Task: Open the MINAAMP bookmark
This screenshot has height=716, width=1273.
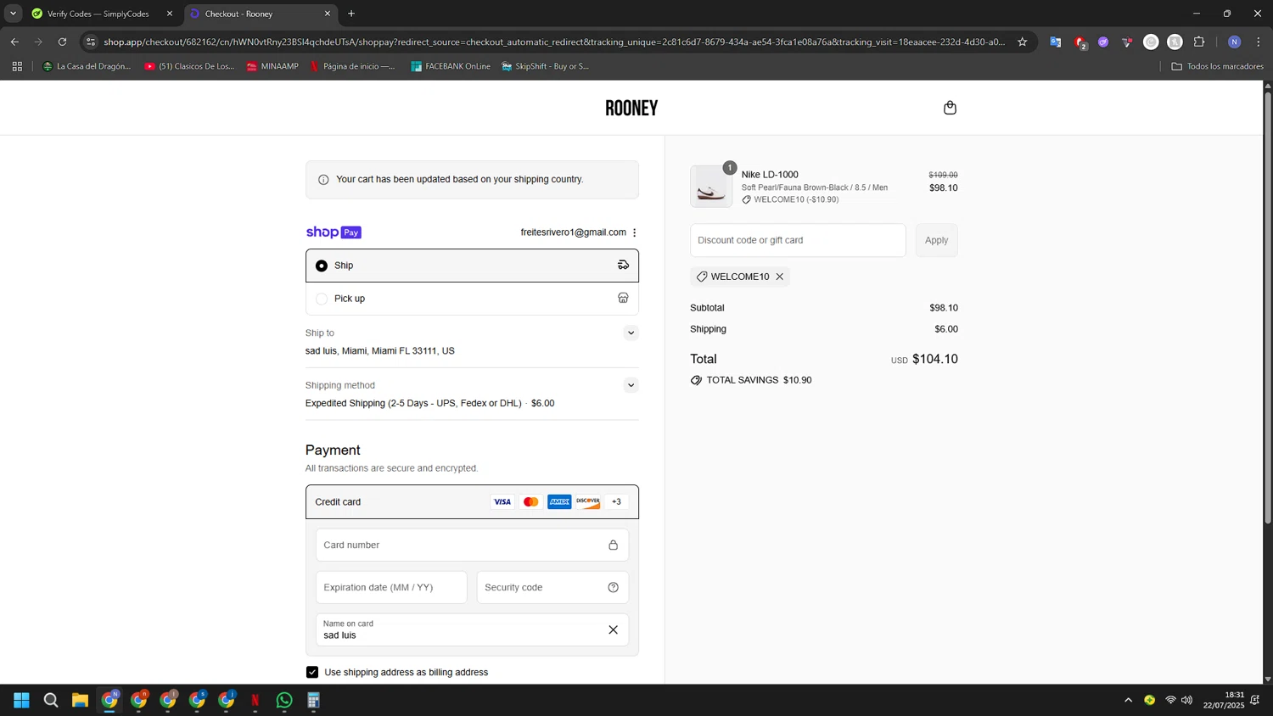Action: (x=272, y=66)
